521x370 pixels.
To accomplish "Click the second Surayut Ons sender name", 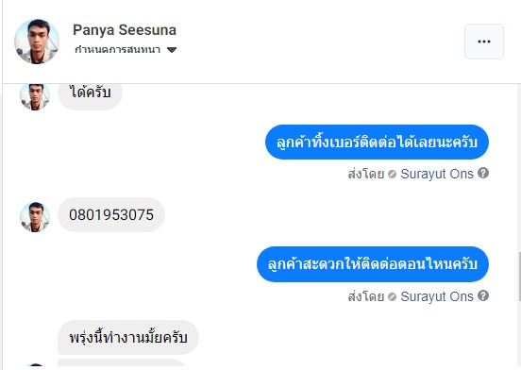I will coord(437,296).
